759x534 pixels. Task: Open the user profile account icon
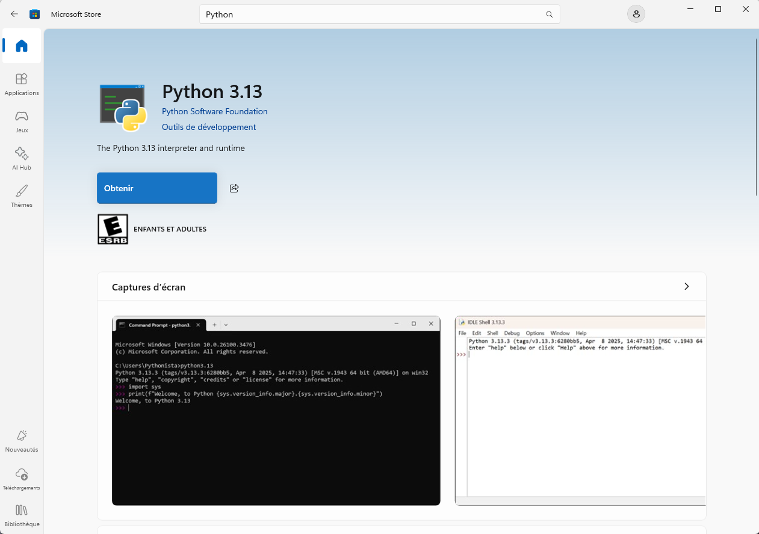click(x=636, y=14)
